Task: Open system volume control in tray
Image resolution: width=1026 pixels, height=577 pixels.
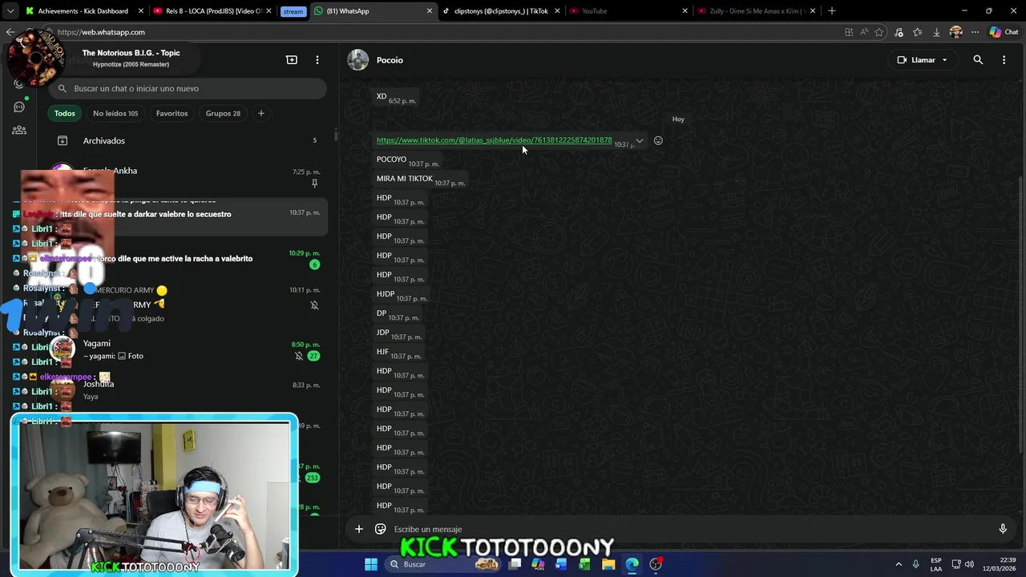Action: pos(969,564)
